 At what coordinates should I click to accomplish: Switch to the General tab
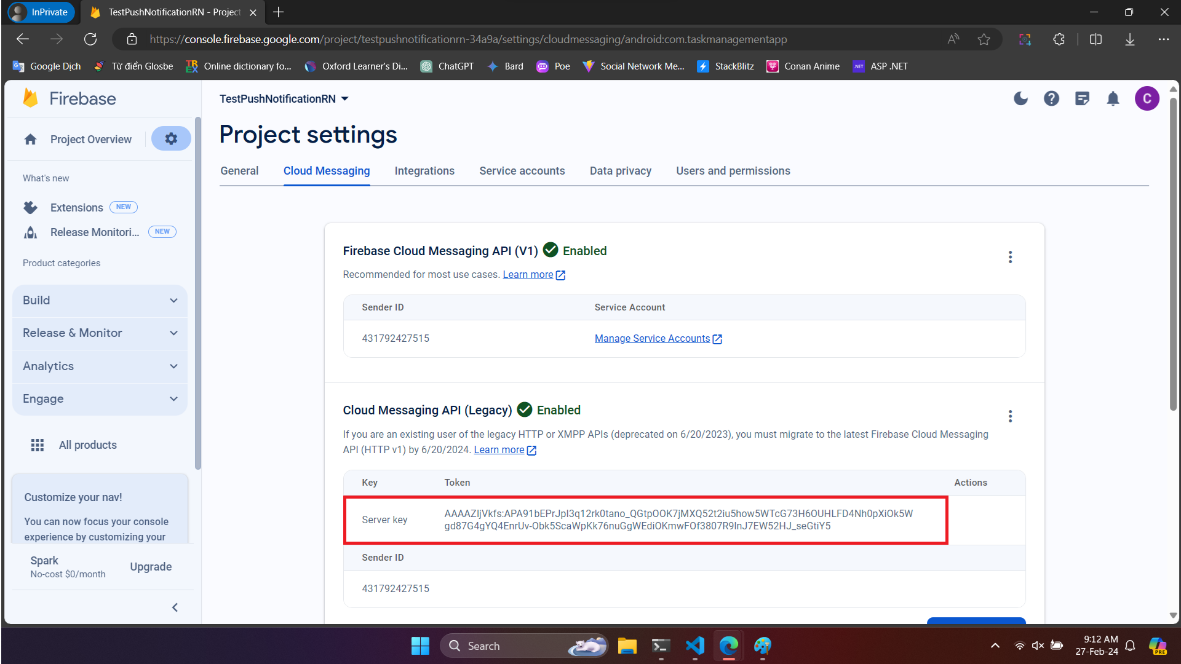239,171
